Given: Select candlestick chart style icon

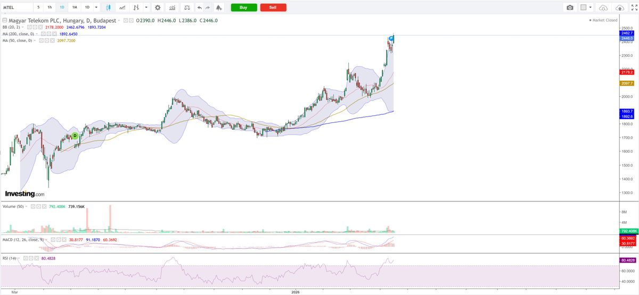Looking at the screenshot, I should coord(109,7).
